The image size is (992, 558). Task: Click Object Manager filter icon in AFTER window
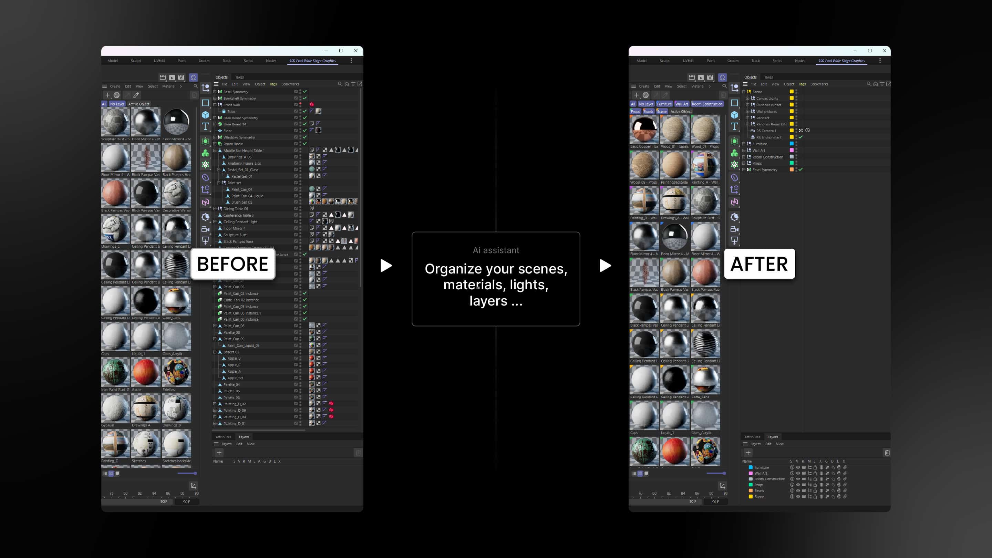click(882, 84)
